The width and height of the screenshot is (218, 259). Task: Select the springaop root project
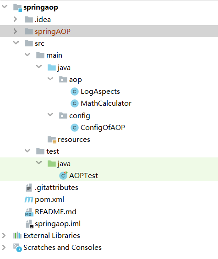tap(41, 8)
